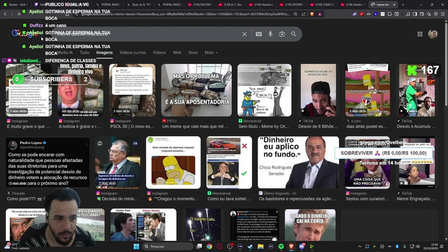Open 'Desvio de 6 Bilhõe...' TikTok link
Screen dimensions: 448x252
click(318, 126)
